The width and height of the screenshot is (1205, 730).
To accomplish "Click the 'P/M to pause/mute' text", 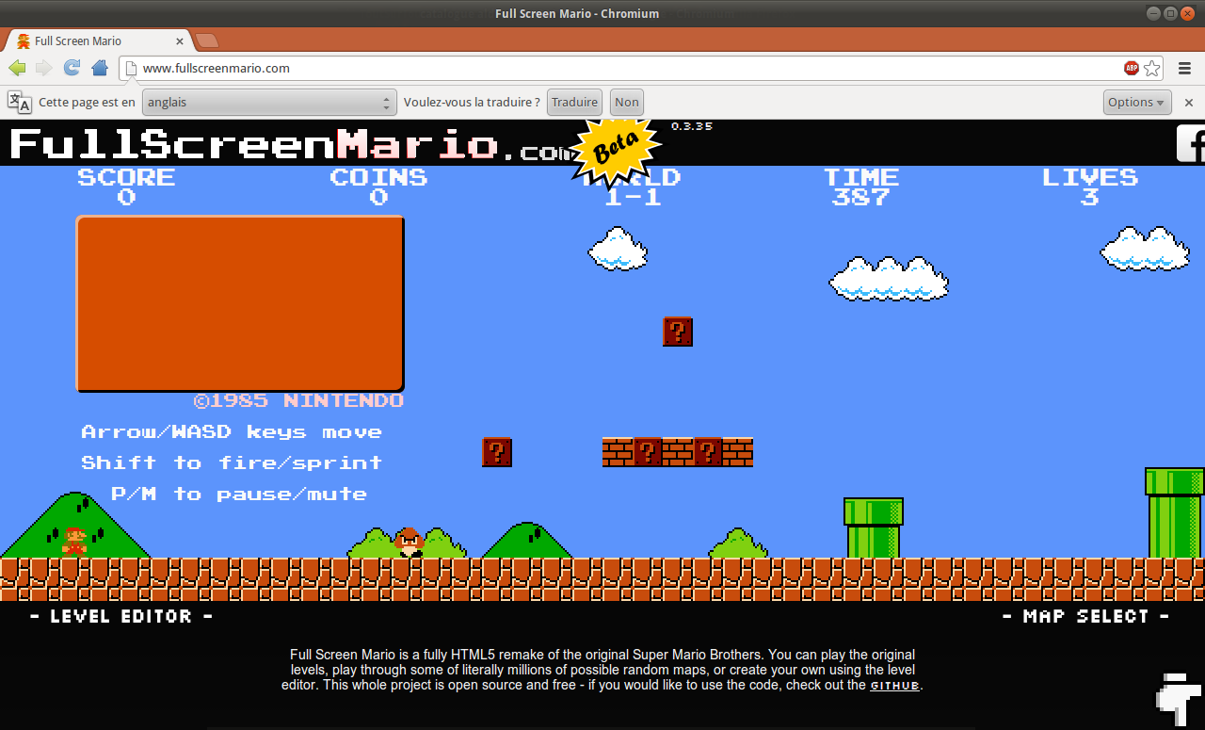I will click(239, 494).
